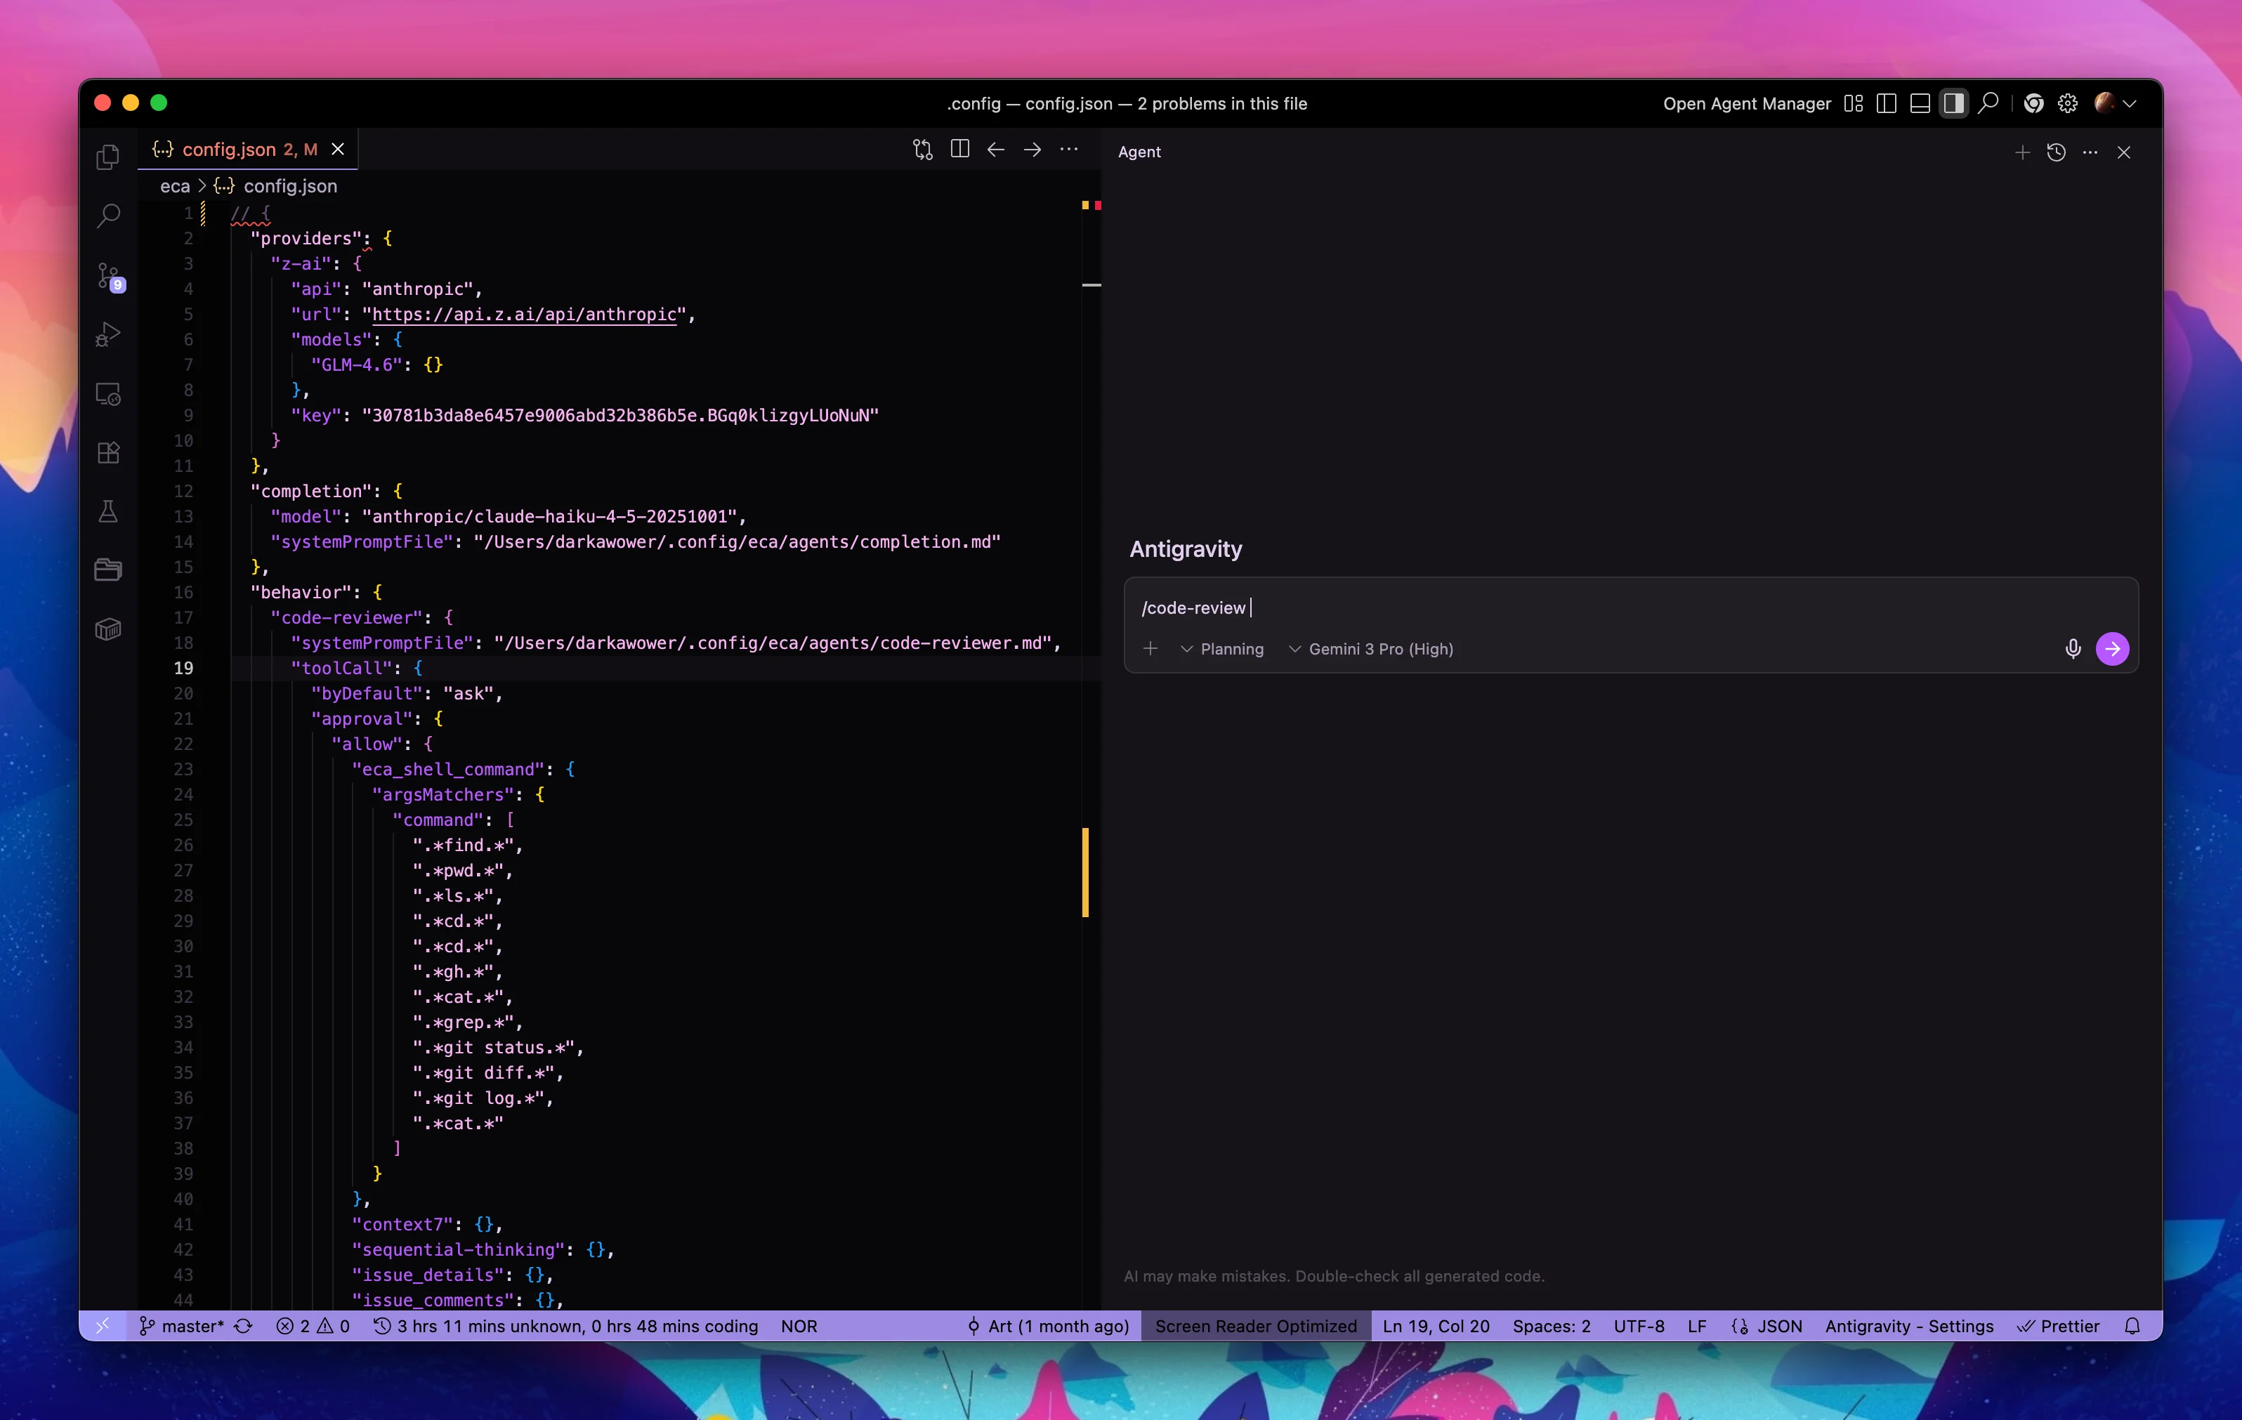Toggle the bottom panel visibility
The height and width of the screenshot is (1420, 2242).
[1919, 103]
